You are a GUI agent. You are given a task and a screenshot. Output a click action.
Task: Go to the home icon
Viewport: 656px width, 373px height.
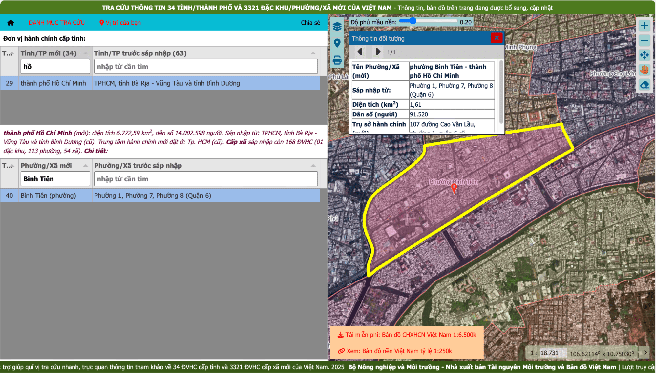point(11,23)
